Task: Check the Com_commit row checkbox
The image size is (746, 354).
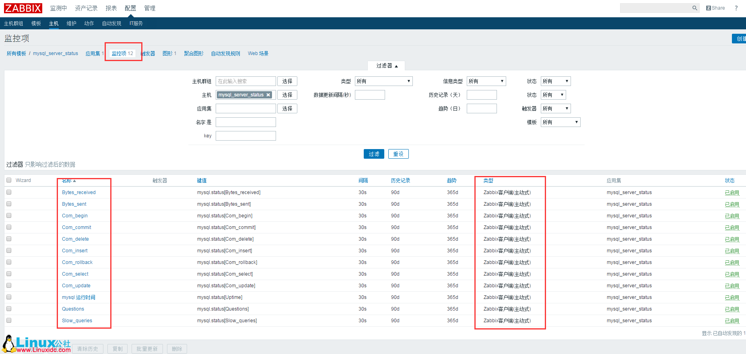Action: click(x=9, y=227)
